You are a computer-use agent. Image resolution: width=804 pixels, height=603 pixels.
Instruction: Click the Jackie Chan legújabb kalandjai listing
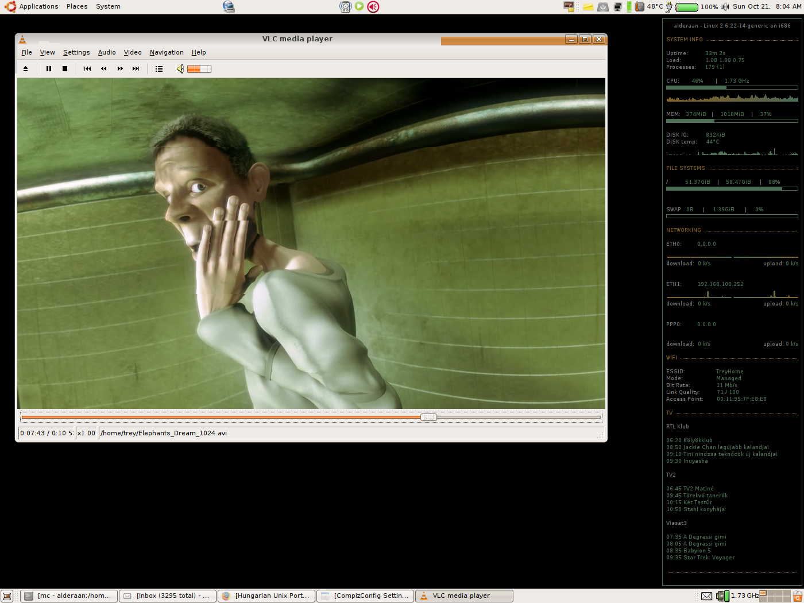pyautogui.click(x=717, y=447)
